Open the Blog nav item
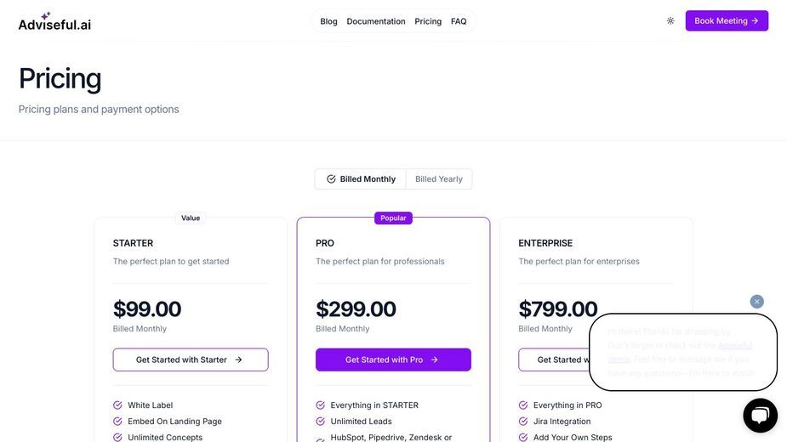787x442 pixels. [x=328, y=21]
